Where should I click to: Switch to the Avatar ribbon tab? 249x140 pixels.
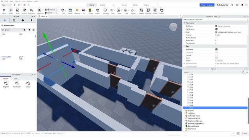(x=103, y=5)
